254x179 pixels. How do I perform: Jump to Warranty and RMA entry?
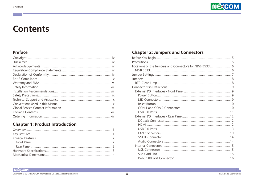pos(64,83)
